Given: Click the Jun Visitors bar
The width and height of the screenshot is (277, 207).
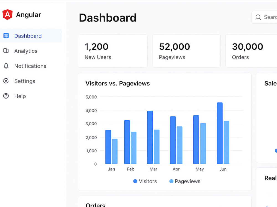Looking at the screenshot, I should tap(220, 133).
